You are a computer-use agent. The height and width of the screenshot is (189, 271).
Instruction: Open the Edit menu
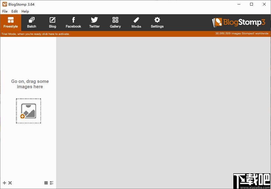15,11
